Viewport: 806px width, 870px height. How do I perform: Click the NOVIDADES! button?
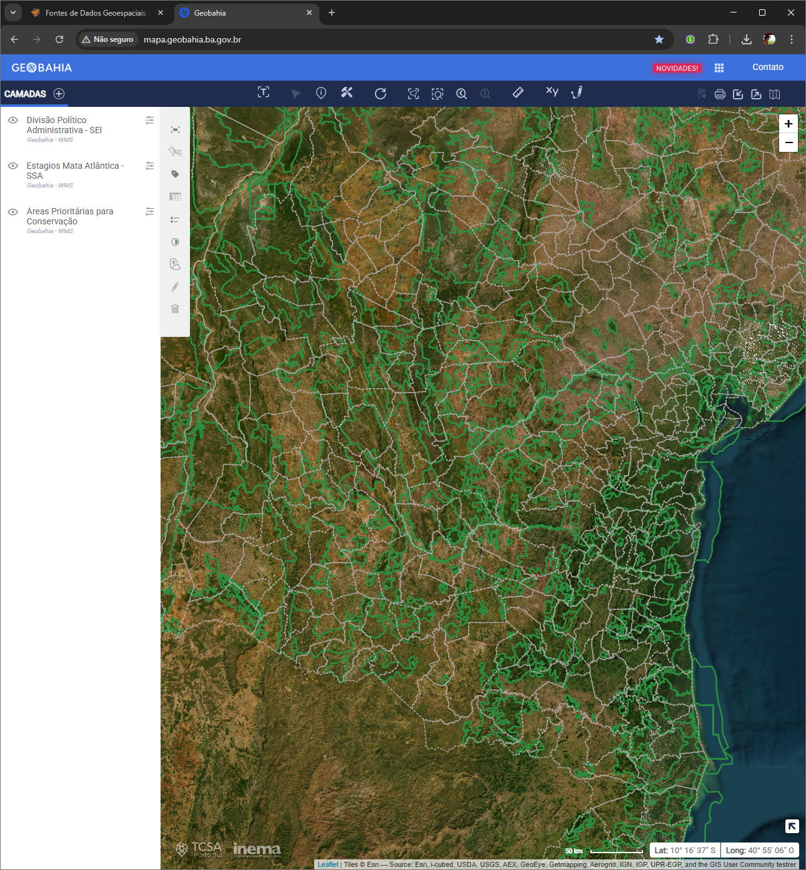[677, 68]
